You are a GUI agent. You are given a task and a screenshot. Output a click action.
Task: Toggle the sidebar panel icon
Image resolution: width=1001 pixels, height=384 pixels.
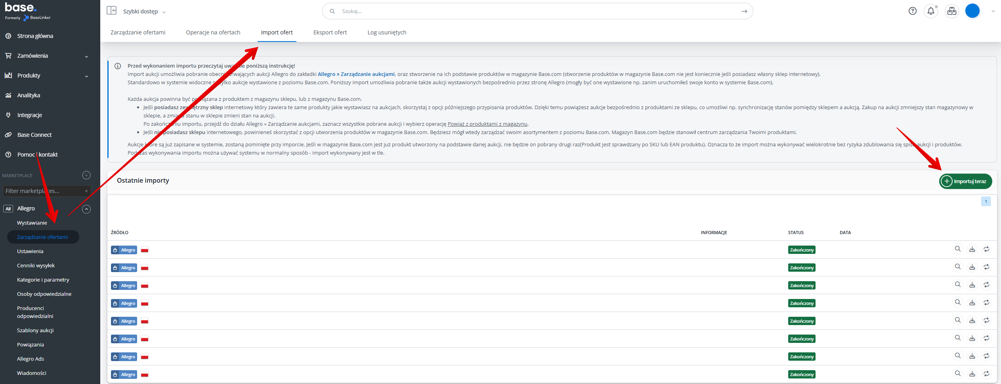(x=111, y=11)
